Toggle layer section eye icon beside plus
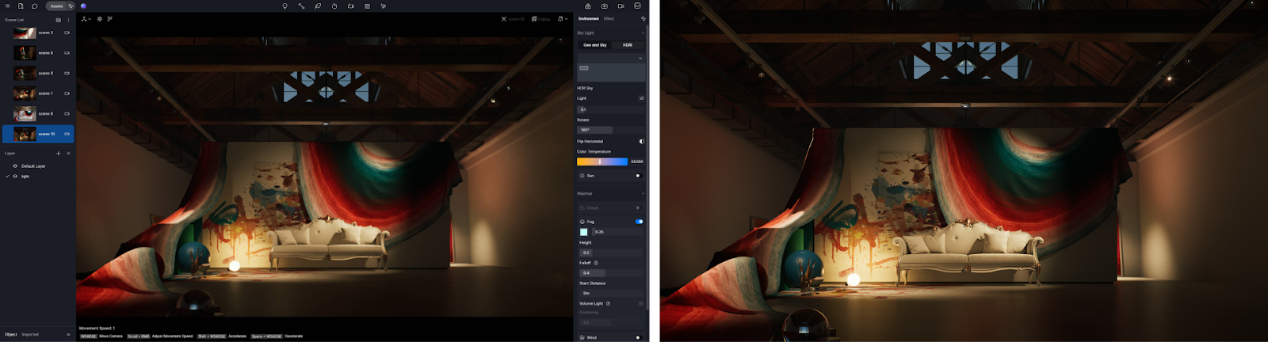The height and width of the screenshot is (342, 1268). pyautogui.click(x=68, y=154)
